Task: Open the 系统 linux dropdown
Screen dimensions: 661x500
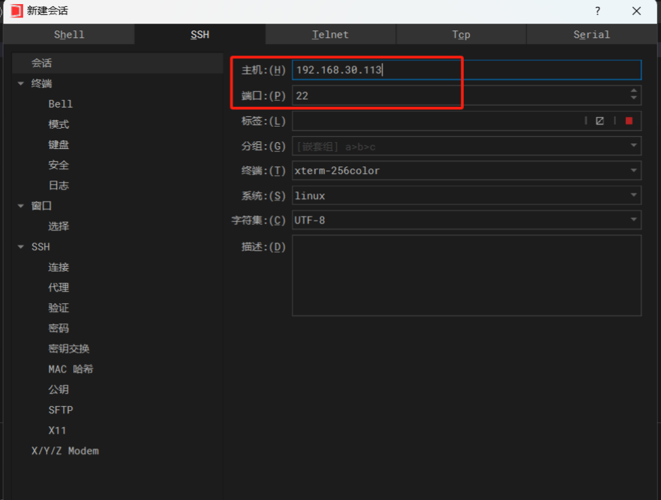Action: click(x=634, y=195)
